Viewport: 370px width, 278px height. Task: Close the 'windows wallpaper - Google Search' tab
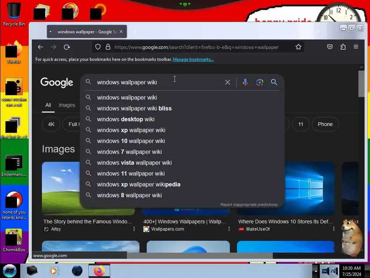[121, 32]
